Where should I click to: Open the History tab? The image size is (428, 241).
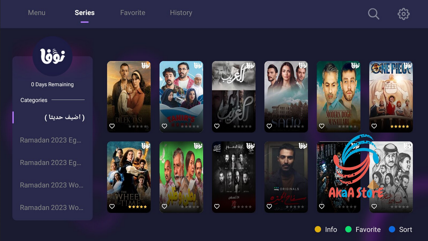tap(181, 13)
